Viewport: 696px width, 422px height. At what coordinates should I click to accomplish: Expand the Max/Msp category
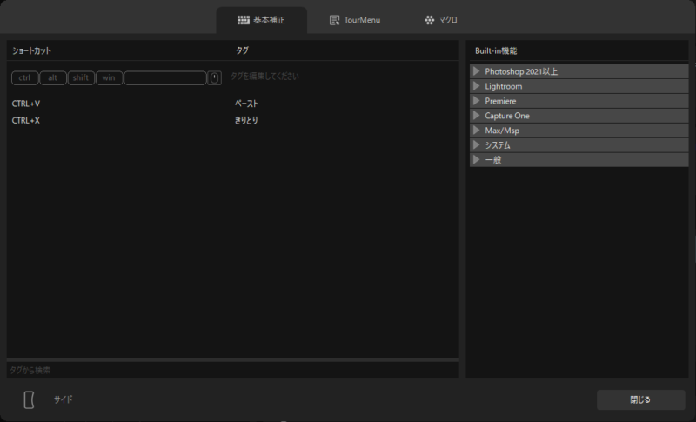[x=476, y=130]
